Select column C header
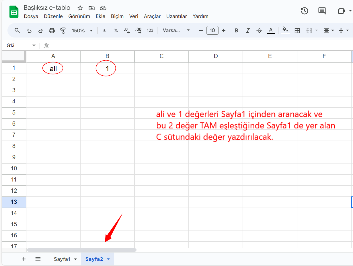 161,56
